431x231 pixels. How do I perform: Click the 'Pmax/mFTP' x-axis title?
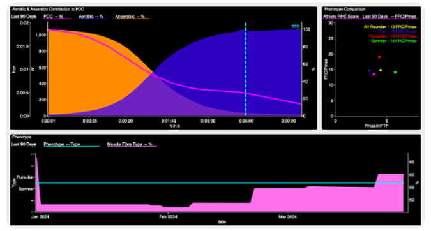[x=376, y=126]
